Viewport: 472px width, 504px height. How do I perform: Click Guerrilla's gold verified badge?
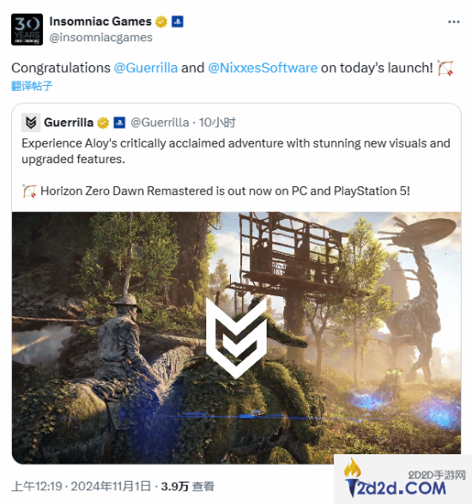[x=103, y=123]
